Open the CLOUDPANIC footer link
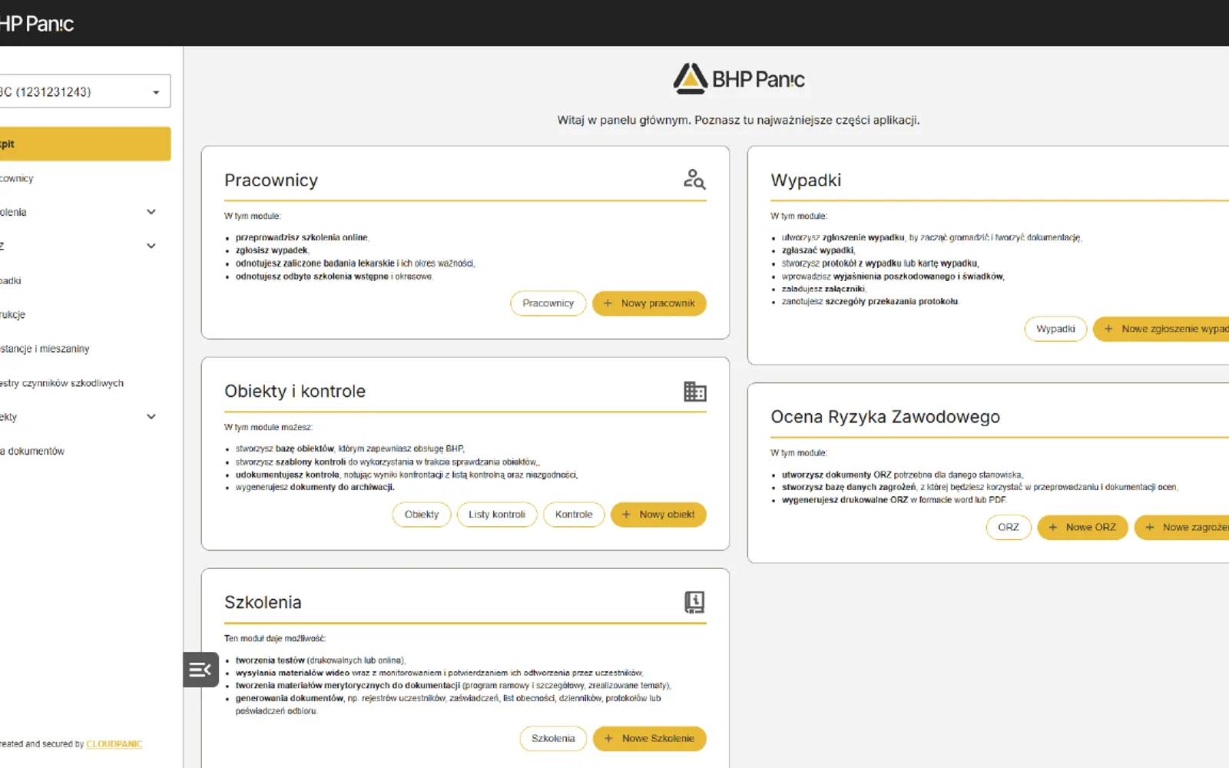Viewport: 1229px width, 768px height. (114, 744)
